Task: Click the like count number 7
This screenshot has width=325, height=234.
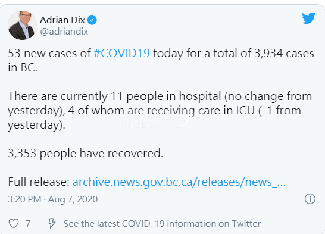Action: point(28,224)
